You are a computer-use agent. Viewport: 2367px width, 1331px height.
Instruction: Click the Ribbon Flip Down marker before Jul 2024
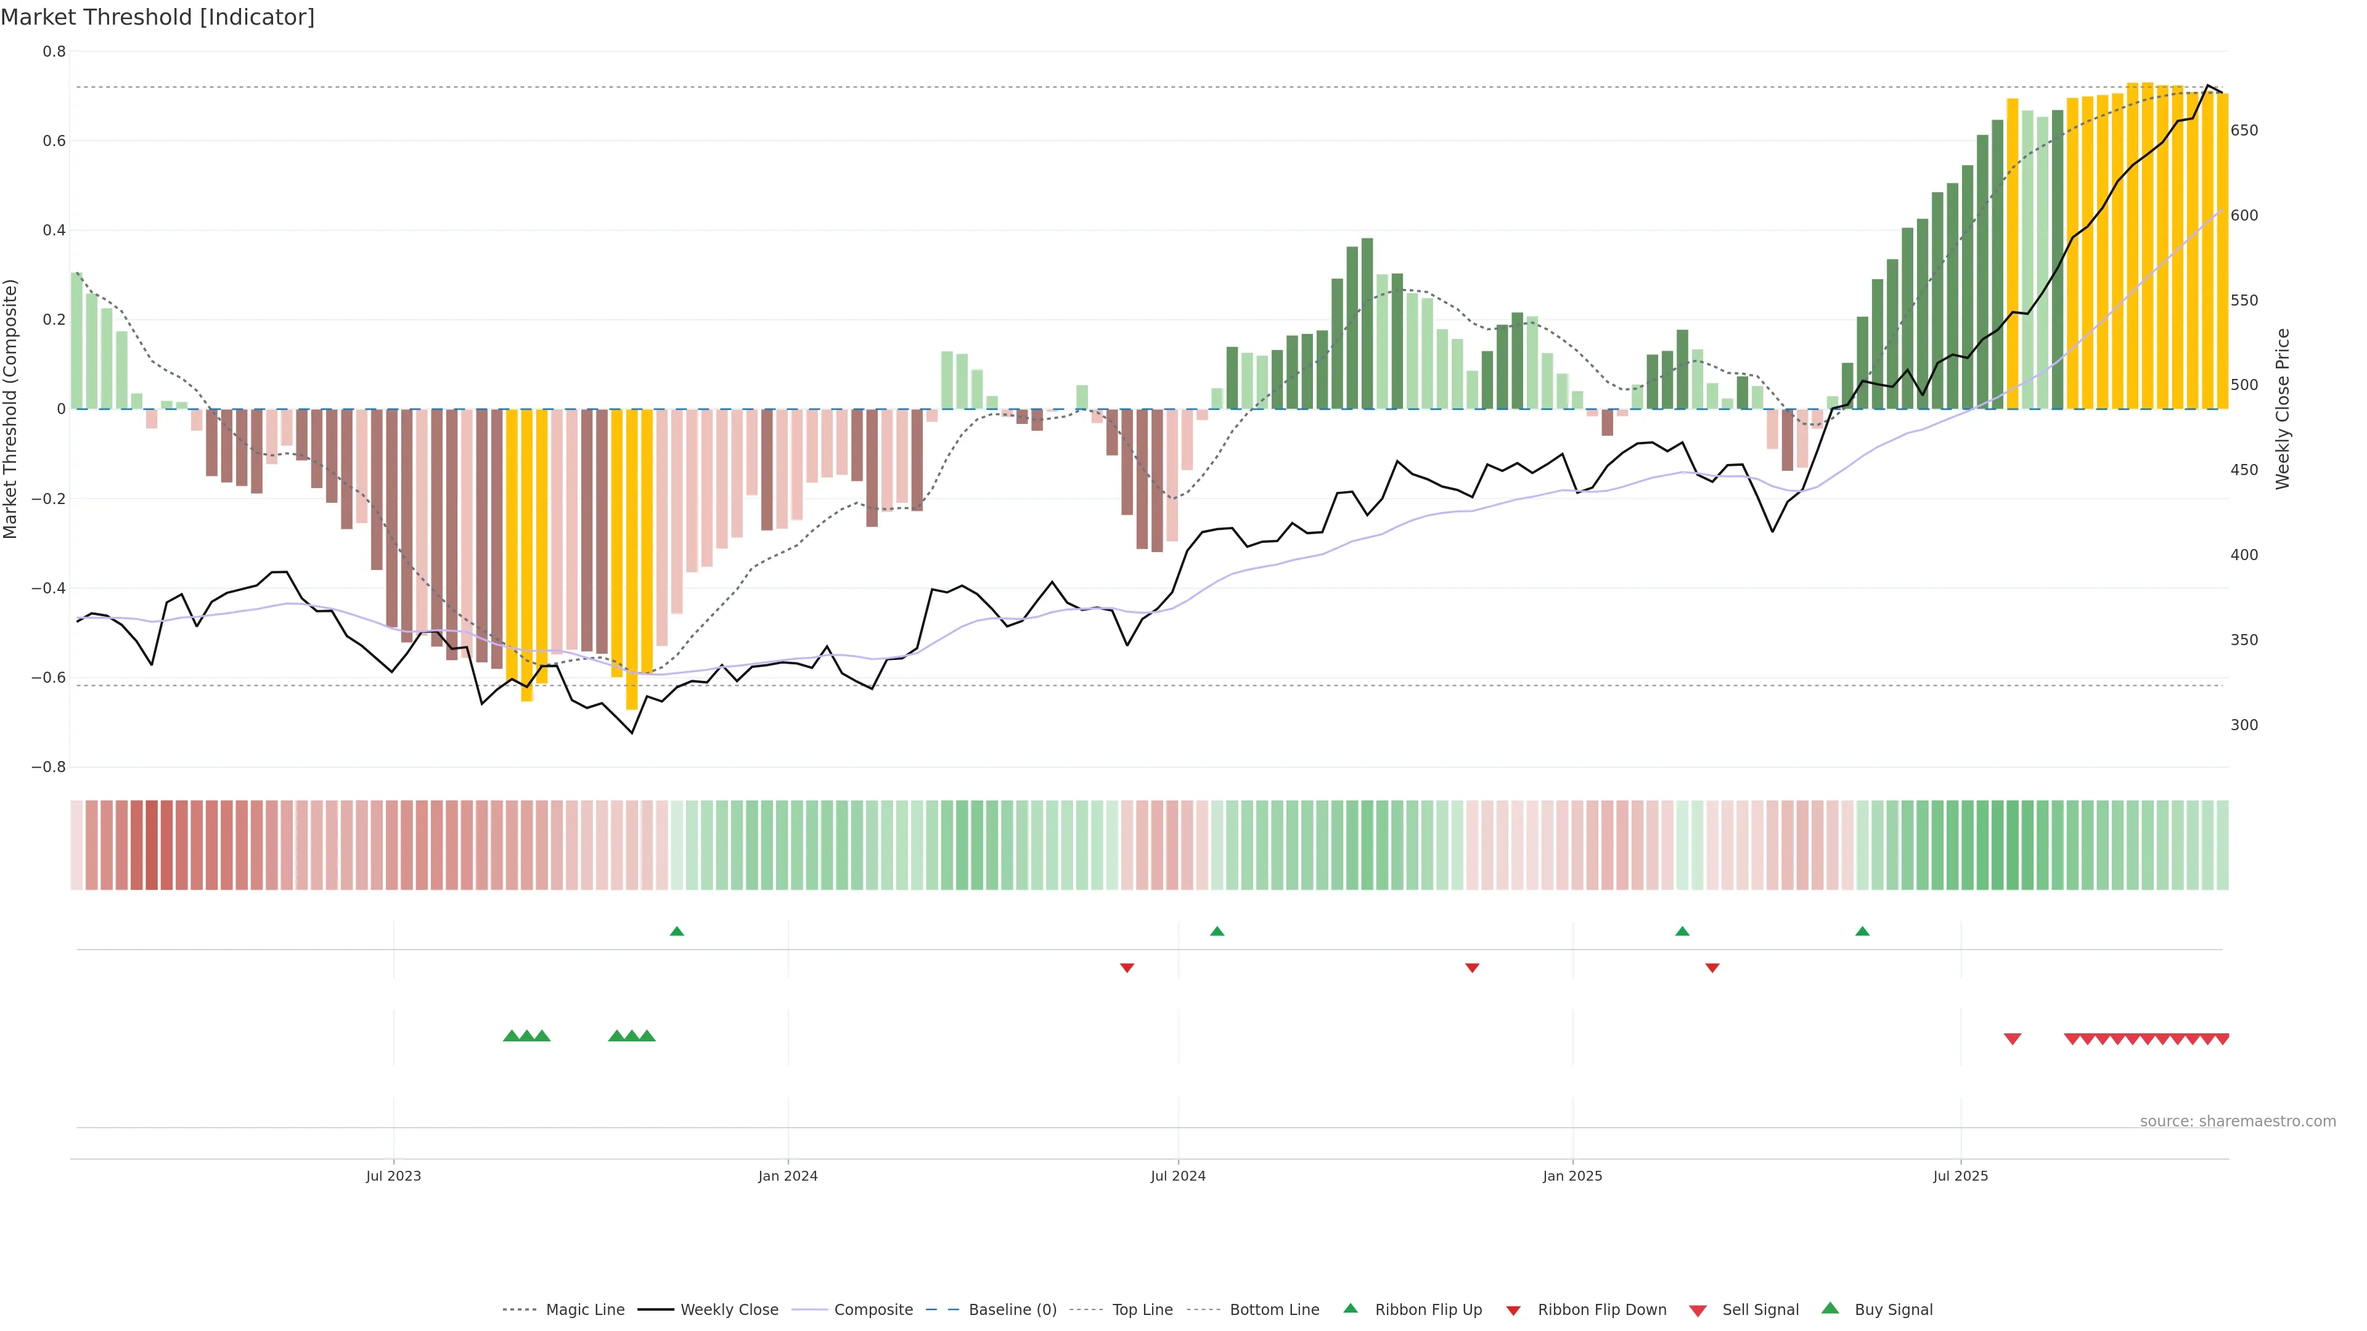[1127, 967]
